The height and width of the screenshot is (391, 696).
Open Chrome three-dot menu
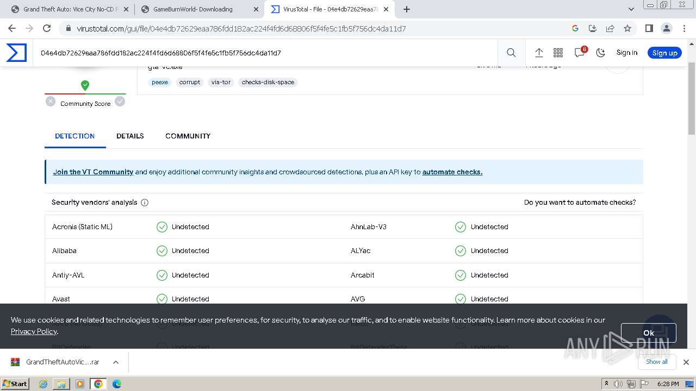click(684, 28)
